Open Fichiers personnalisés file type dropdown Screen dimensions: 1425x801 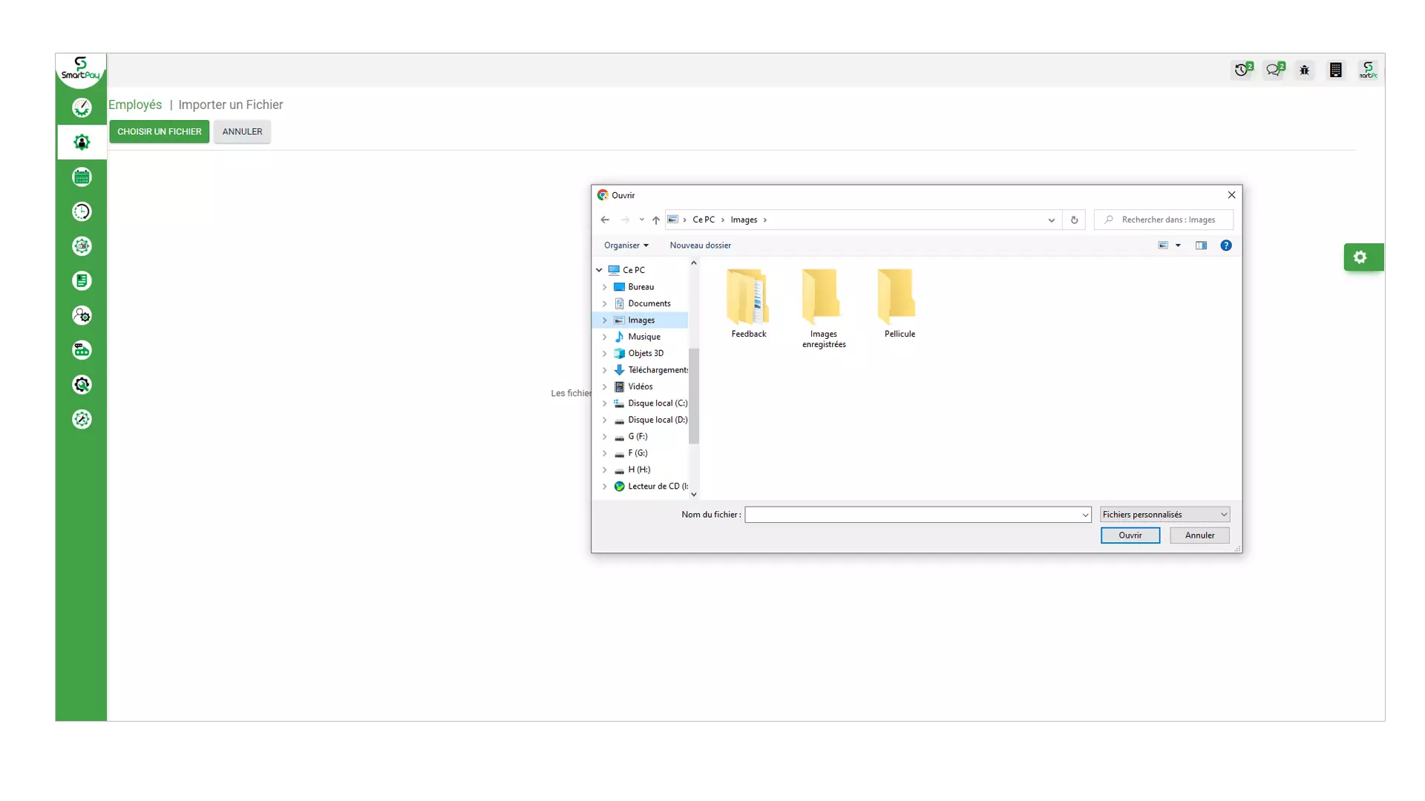pyautogui.click(x=1164, y=515)
